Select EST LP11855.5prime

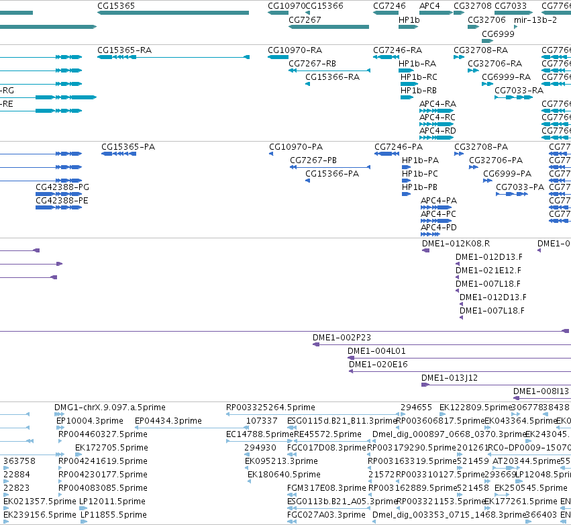pyautogui.click(x=113, y=515)
